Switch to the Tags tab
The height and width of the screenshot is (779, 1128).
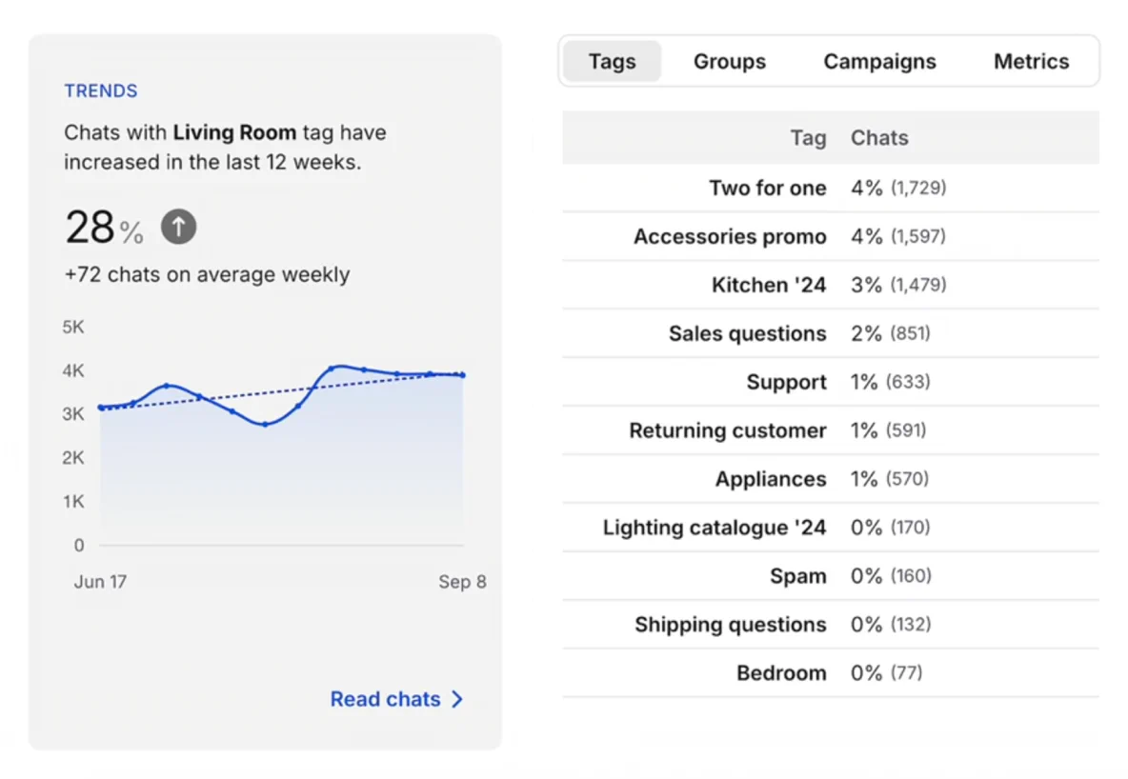point(612,61)
